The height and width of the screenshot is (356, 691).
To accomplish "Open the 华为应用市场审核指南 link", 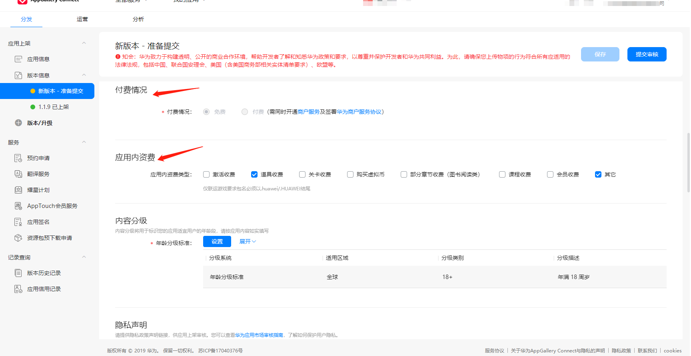I will coord(259,335).
